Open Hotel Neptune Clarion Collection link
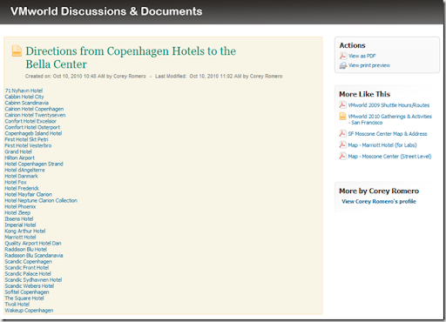446x322 pixels. click(41, 200)
